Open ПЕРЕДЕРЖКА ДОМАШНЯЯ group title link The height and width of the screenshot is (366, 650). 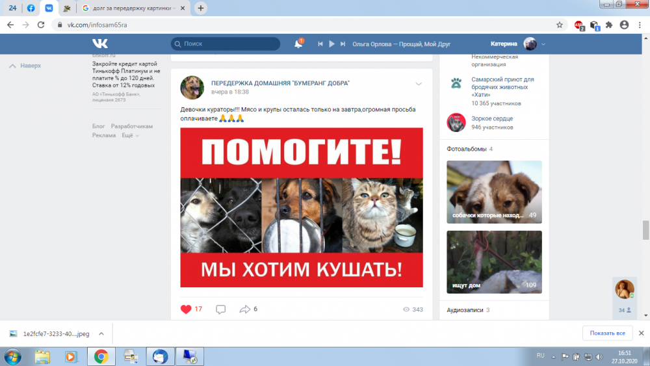[280, 83]
